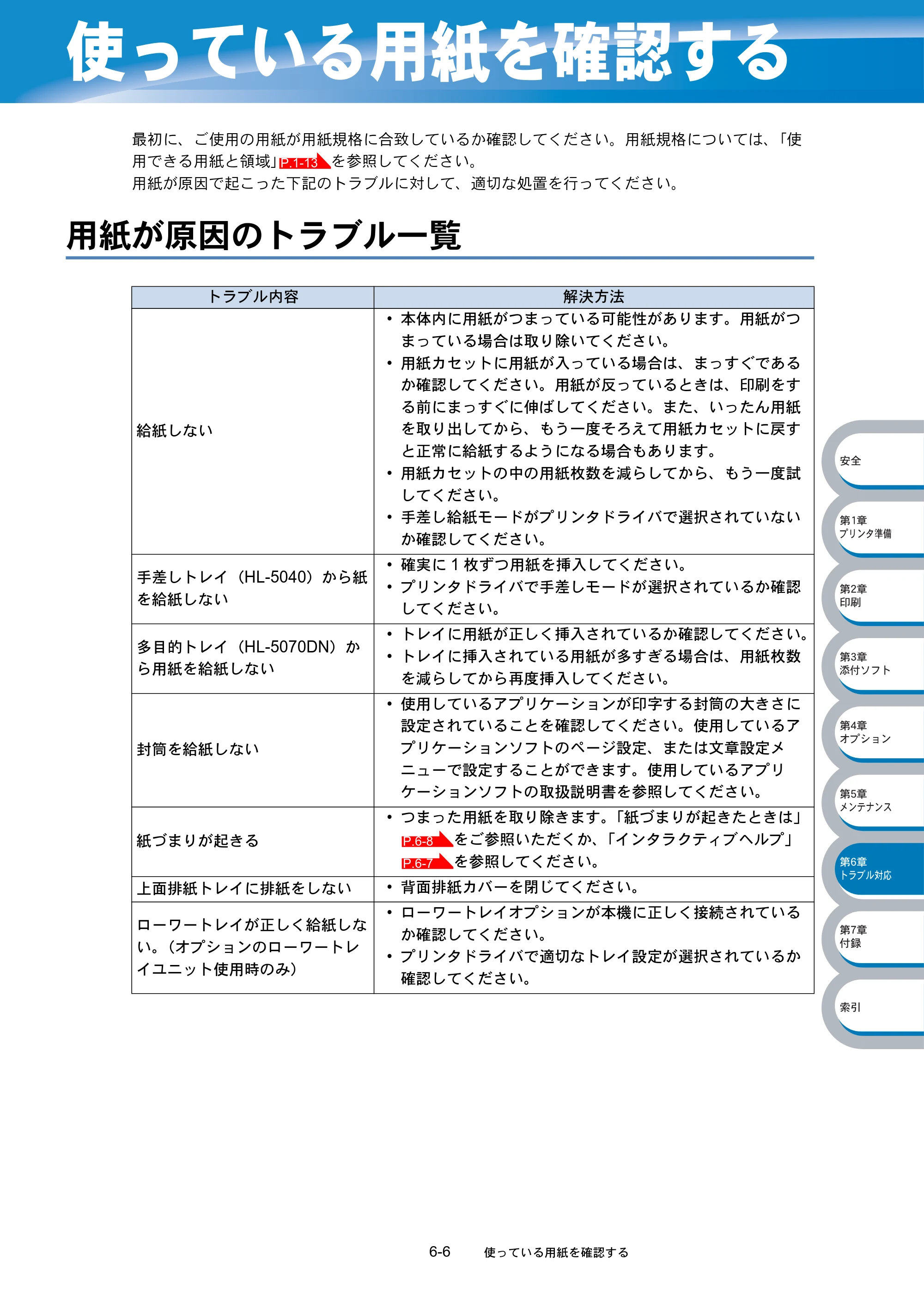Click the 背面排紙カバーを閉じてください solution text
This screenshot has width=924, height=1309.
click(x=520, y=887)
